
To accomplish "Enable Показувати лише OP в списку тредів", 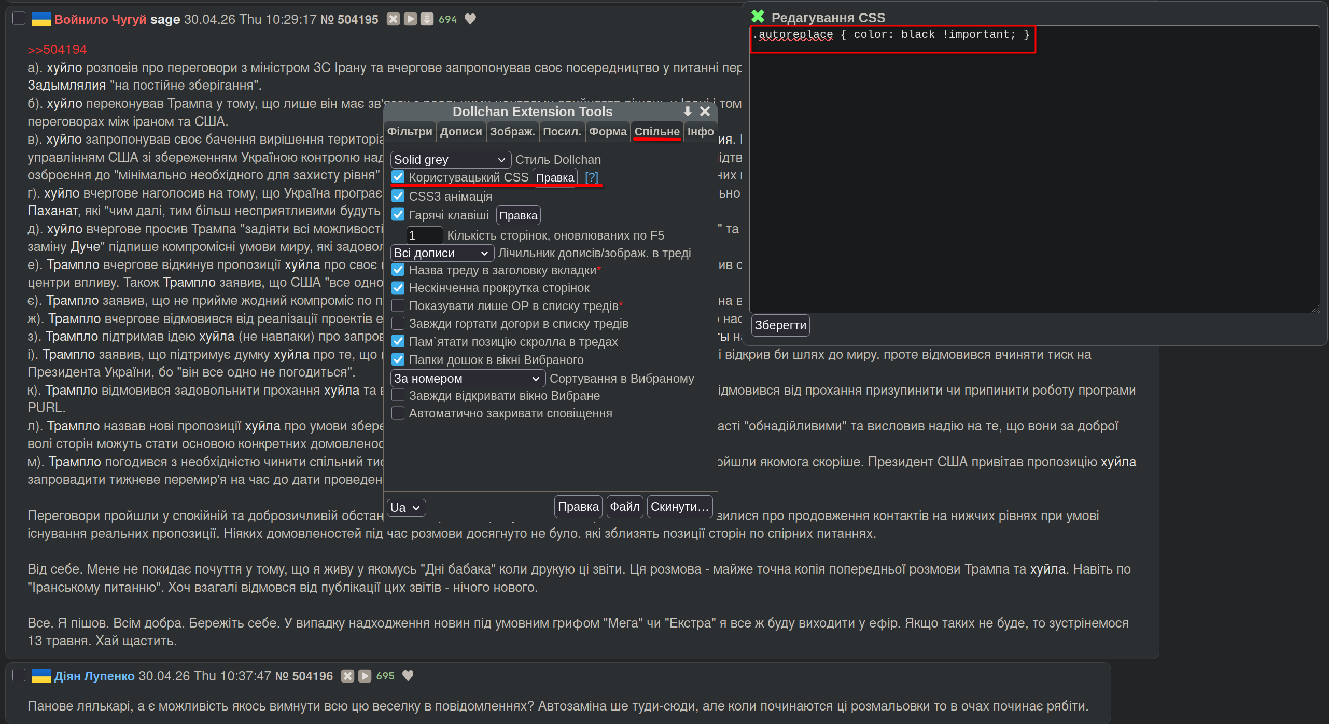I will [398, 305].
